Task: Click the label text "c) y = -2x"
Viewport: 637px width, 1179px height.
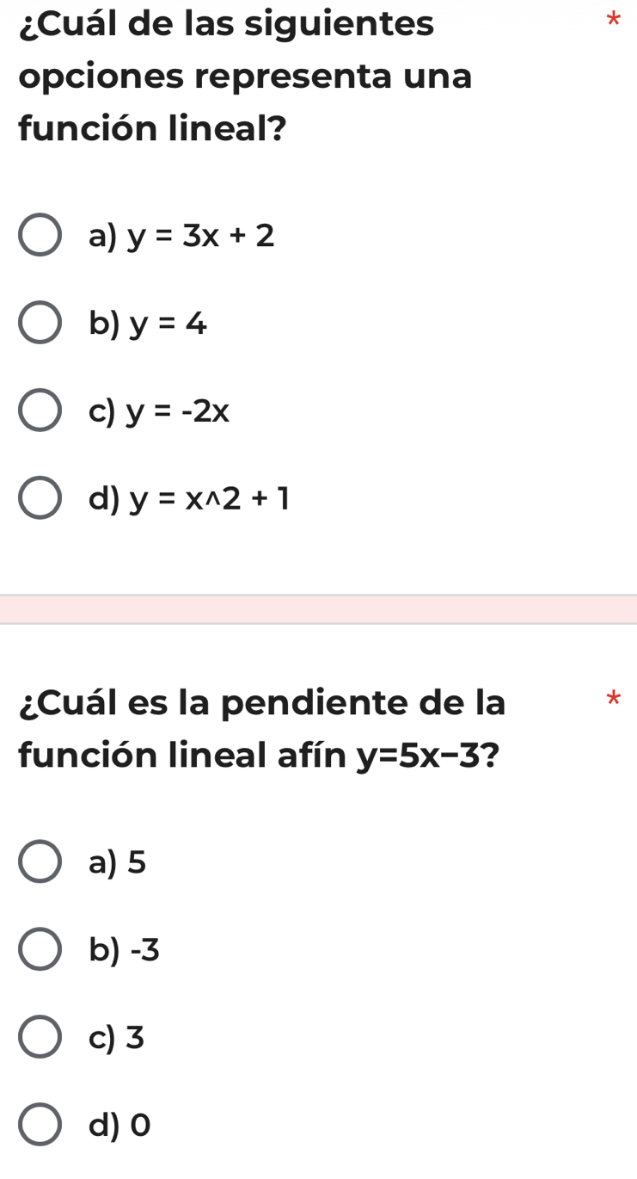Action: [159, 411]
